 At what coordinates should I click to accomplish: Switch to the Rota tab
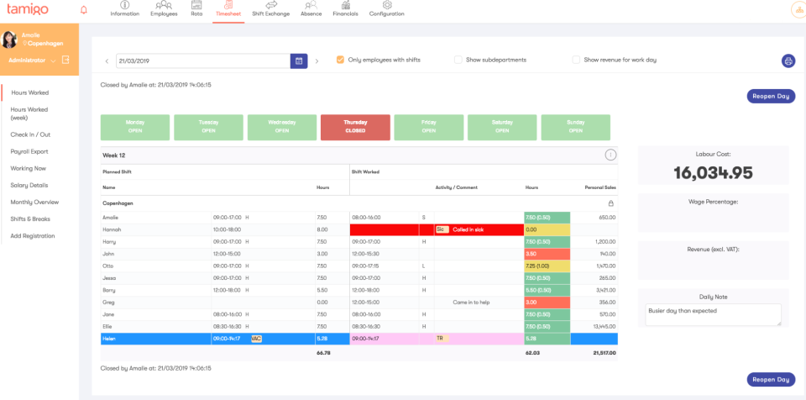(x=196, y=9)
